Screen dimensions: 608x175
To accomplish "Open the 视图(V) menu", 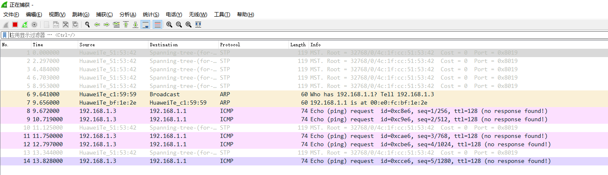I will [57, 15].
